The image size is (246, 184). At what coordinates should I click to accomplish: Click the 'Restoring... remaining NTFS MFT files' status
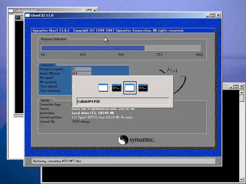click(57, 161)
